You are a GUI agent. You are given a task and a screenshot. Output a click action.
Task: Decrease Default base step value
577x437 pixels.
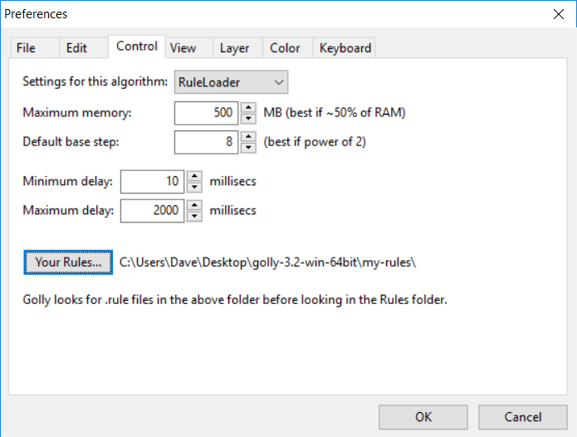(x=248, y=148)
